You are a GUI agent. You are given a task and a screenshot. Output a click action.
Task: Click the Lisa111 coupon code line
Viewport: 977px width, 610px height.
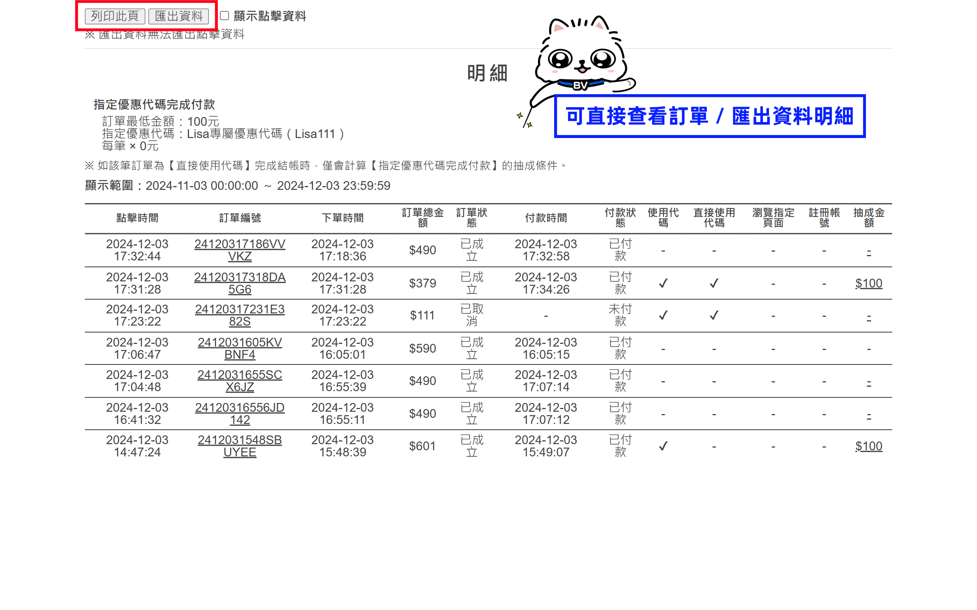pyautogui.click(x=223, y=134)
